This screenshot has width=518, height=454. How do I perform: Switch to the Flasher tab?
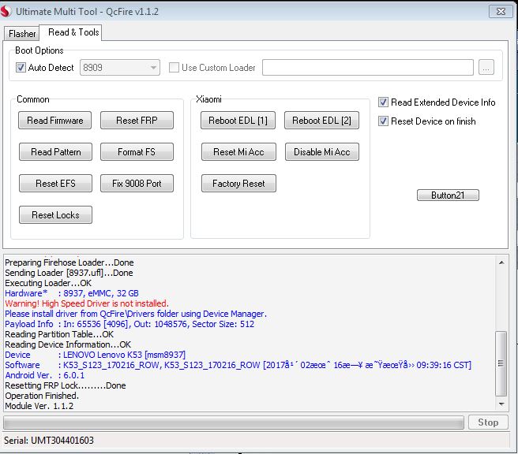22,34
